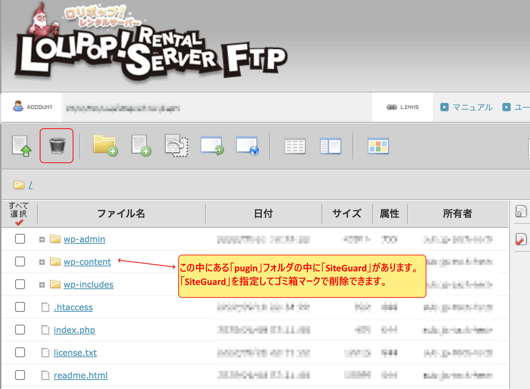Click the index.php file icon
The image size is (530, 389).
[45, 330]
